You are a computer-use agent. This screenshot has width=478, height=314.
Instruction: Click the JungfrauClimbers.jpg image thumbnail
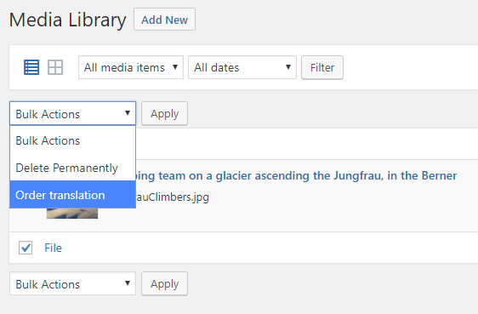(72, 214)
